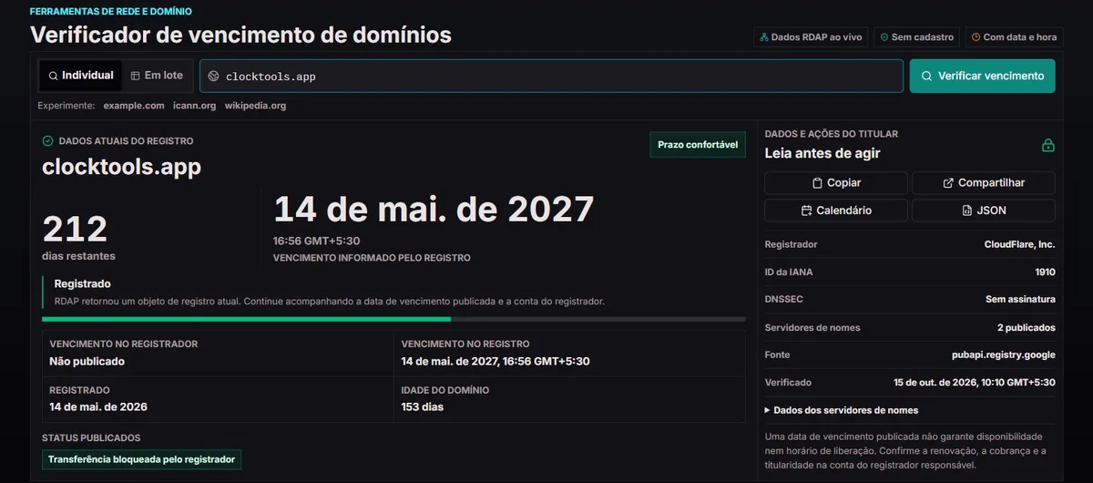
Task: Click the Transferência bloqueada pelo registrador status
Action: point(141,459)
